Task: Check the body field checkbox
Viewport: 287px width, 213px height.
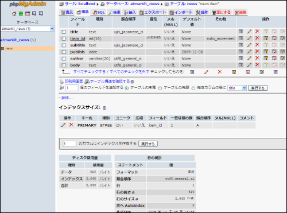Action: (x=64, y=65)
